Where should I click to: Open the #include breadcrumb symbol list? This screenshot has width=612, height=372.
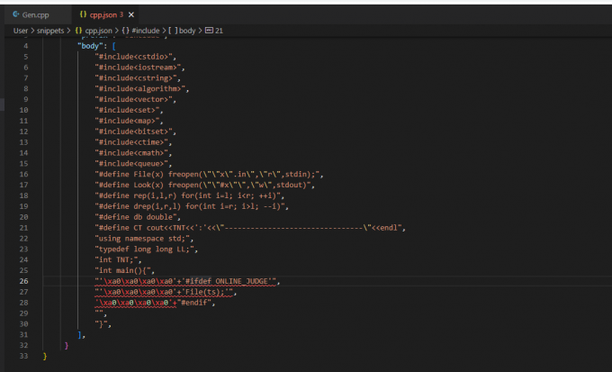tap(146, 31)
